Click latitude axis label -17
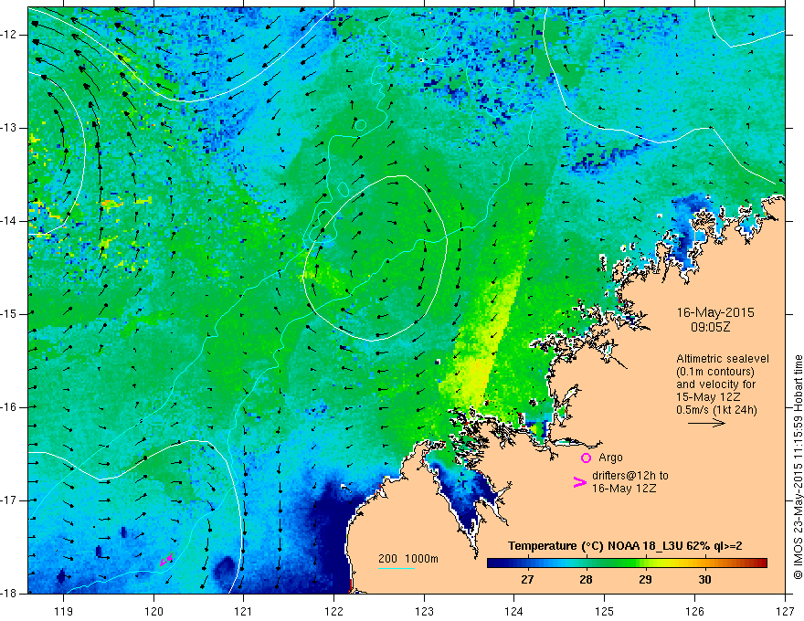The image size is (804, 621). 10,500
